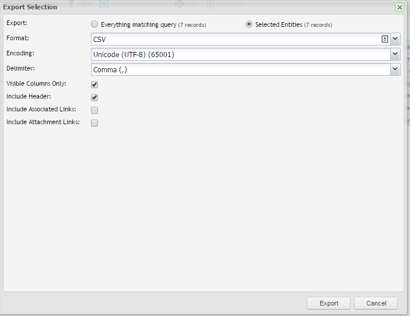Screen dimensions: 410x316
Task: Click the 'Visible Columns Only:' label text
Action: pos(36,84)
